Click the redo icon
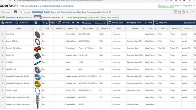Viewport: 196px width, 110px height. point(77,23)
